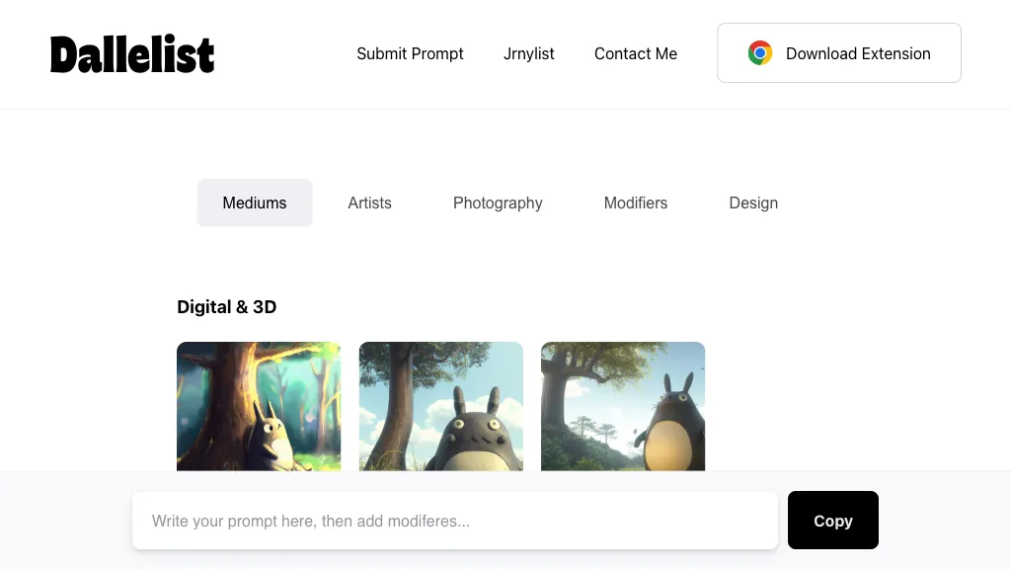Click the Digital & 3D section heading

pos(226,307)
